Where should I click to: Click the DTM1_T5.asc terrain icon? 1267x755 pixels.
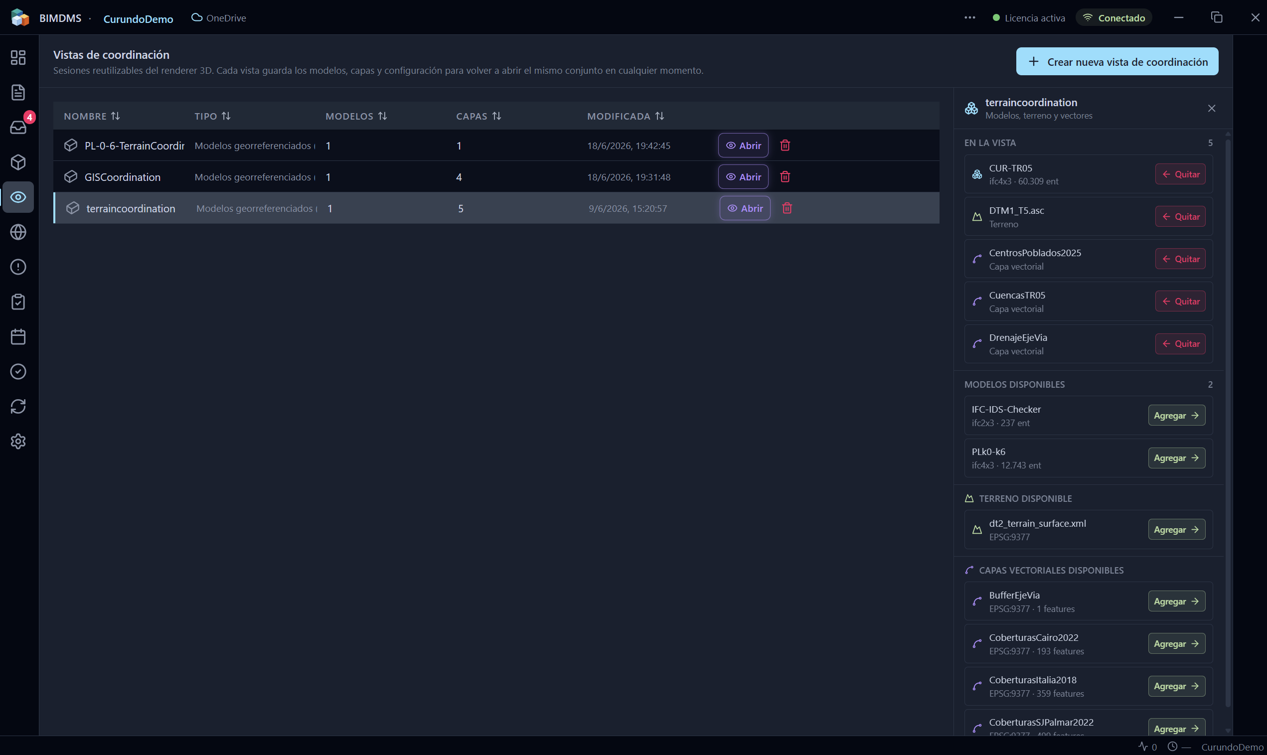977,217
